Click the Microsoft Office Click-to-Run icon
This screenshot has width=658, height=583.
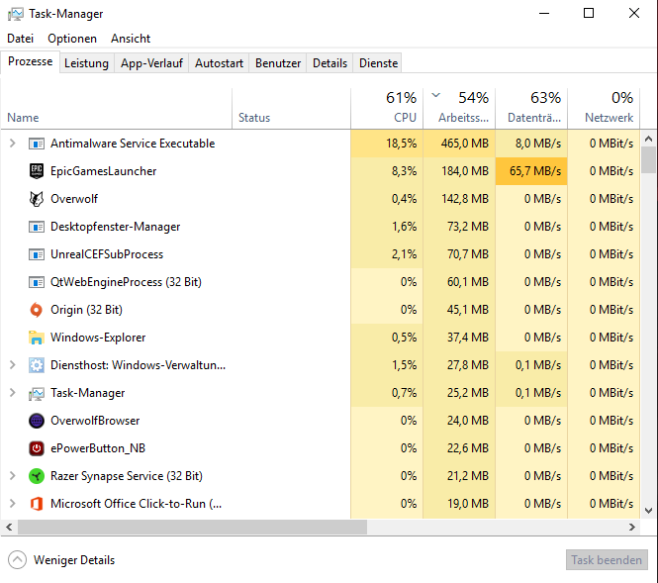[x=37, y=504]
